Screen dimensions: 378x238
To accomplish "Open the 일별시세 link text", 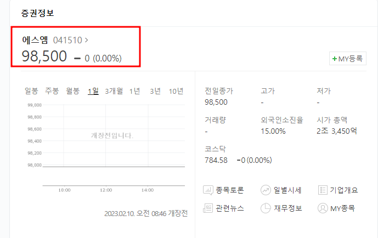I will pyautogui.click(x=287, y=190).
